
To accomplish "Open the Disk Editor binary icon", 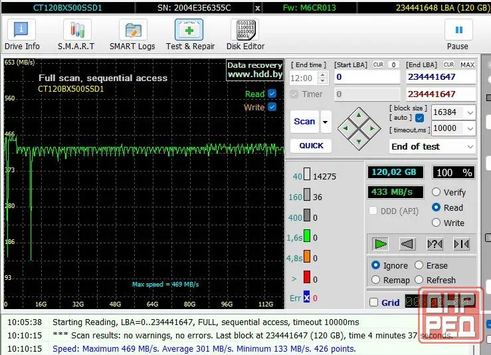I will 245,29.
